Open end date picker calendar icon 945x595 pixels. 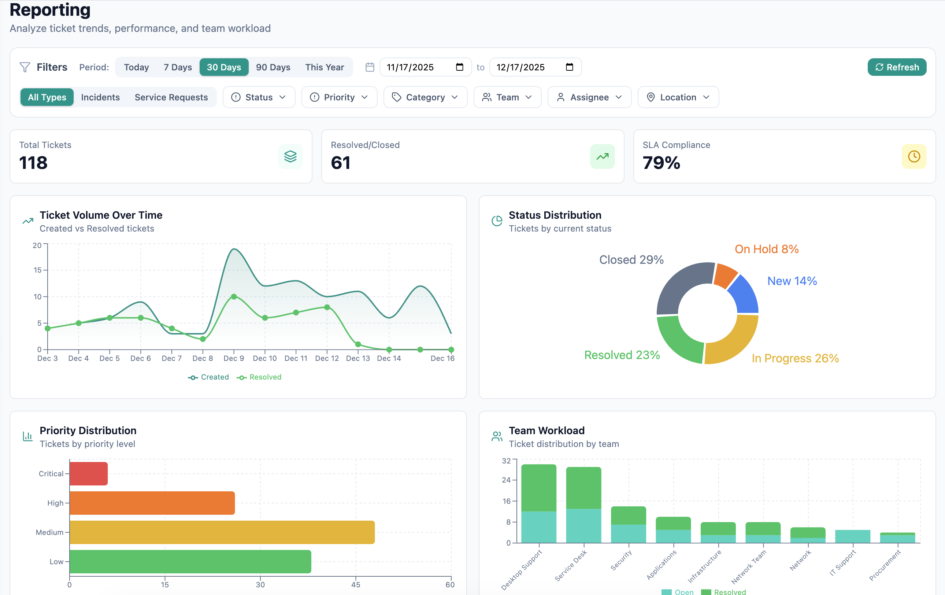click(x=569, y=67)
